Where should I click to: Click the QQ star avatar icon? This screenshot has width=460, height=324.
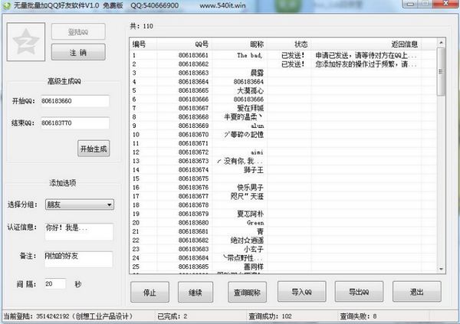(x=25, y=43)
